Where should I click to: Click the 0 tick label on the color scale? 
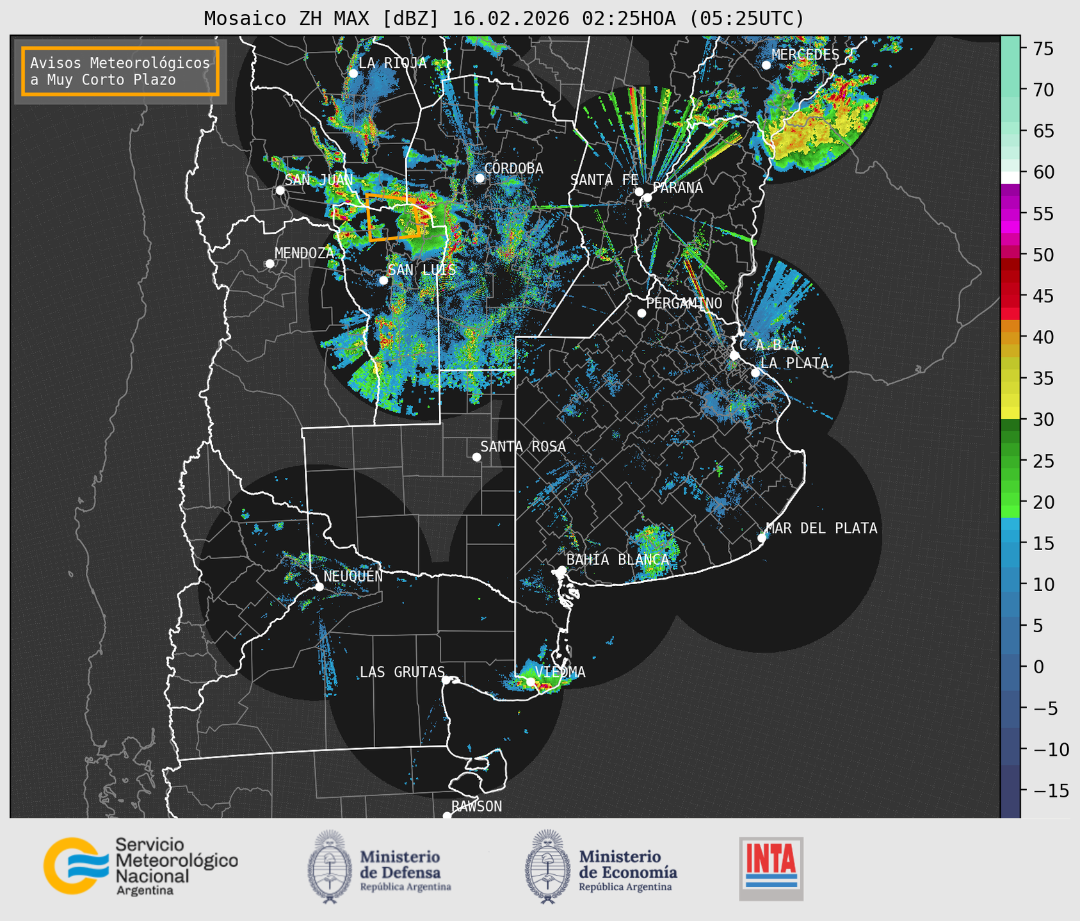pos(1038,667)
